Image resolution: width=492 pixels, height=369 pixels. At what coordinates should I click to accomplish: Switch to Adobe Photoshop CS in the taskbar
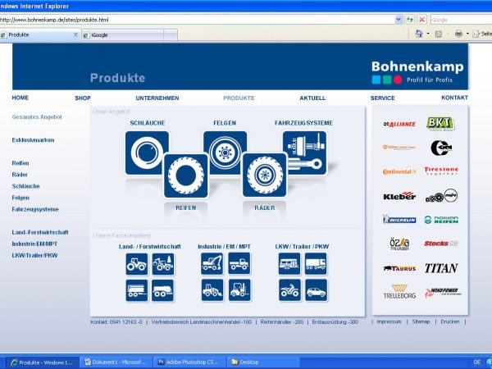tap(189, 362)
